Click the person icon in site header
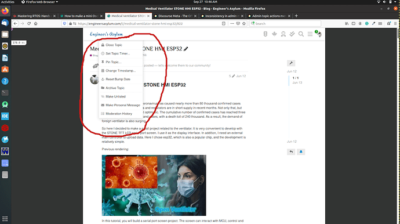 point(283,34)
